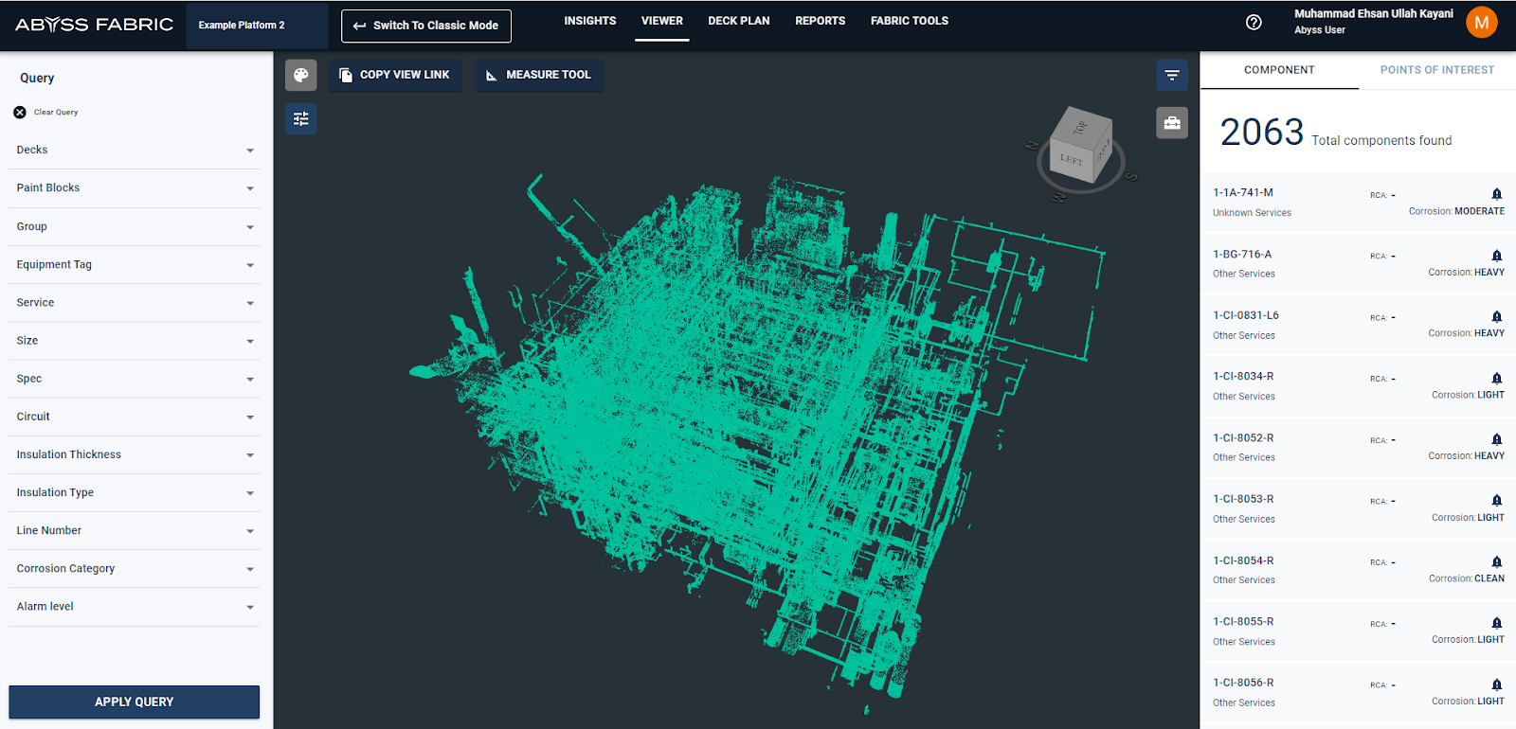Go to the Insights menu

[x=589, y=21]
